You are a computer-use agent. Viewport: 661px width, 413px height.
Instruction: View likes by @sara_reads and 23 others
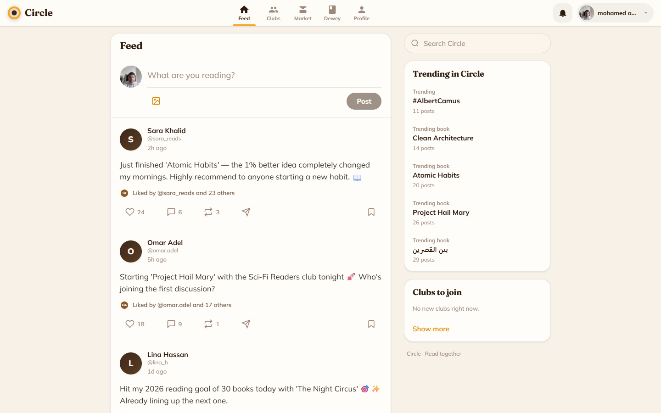[184, 193]
